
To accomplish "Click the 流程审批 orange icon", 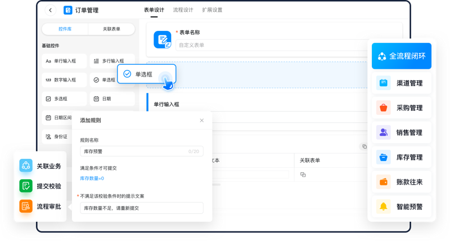I will 26,206.
